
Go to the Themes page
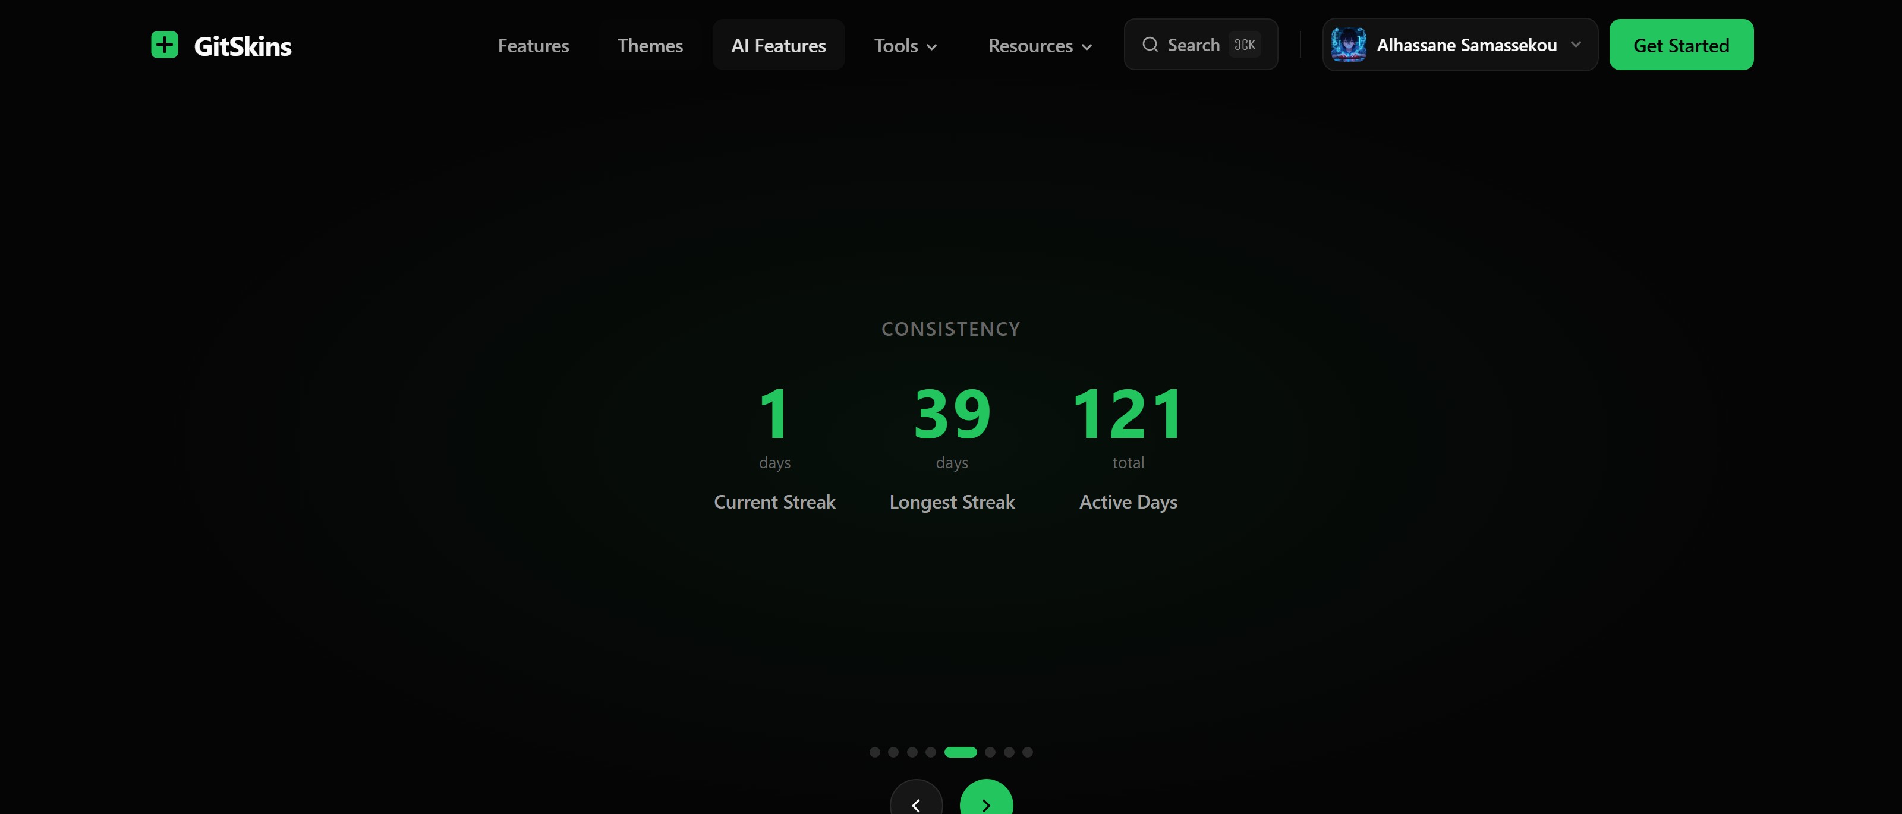click(650, 46)
